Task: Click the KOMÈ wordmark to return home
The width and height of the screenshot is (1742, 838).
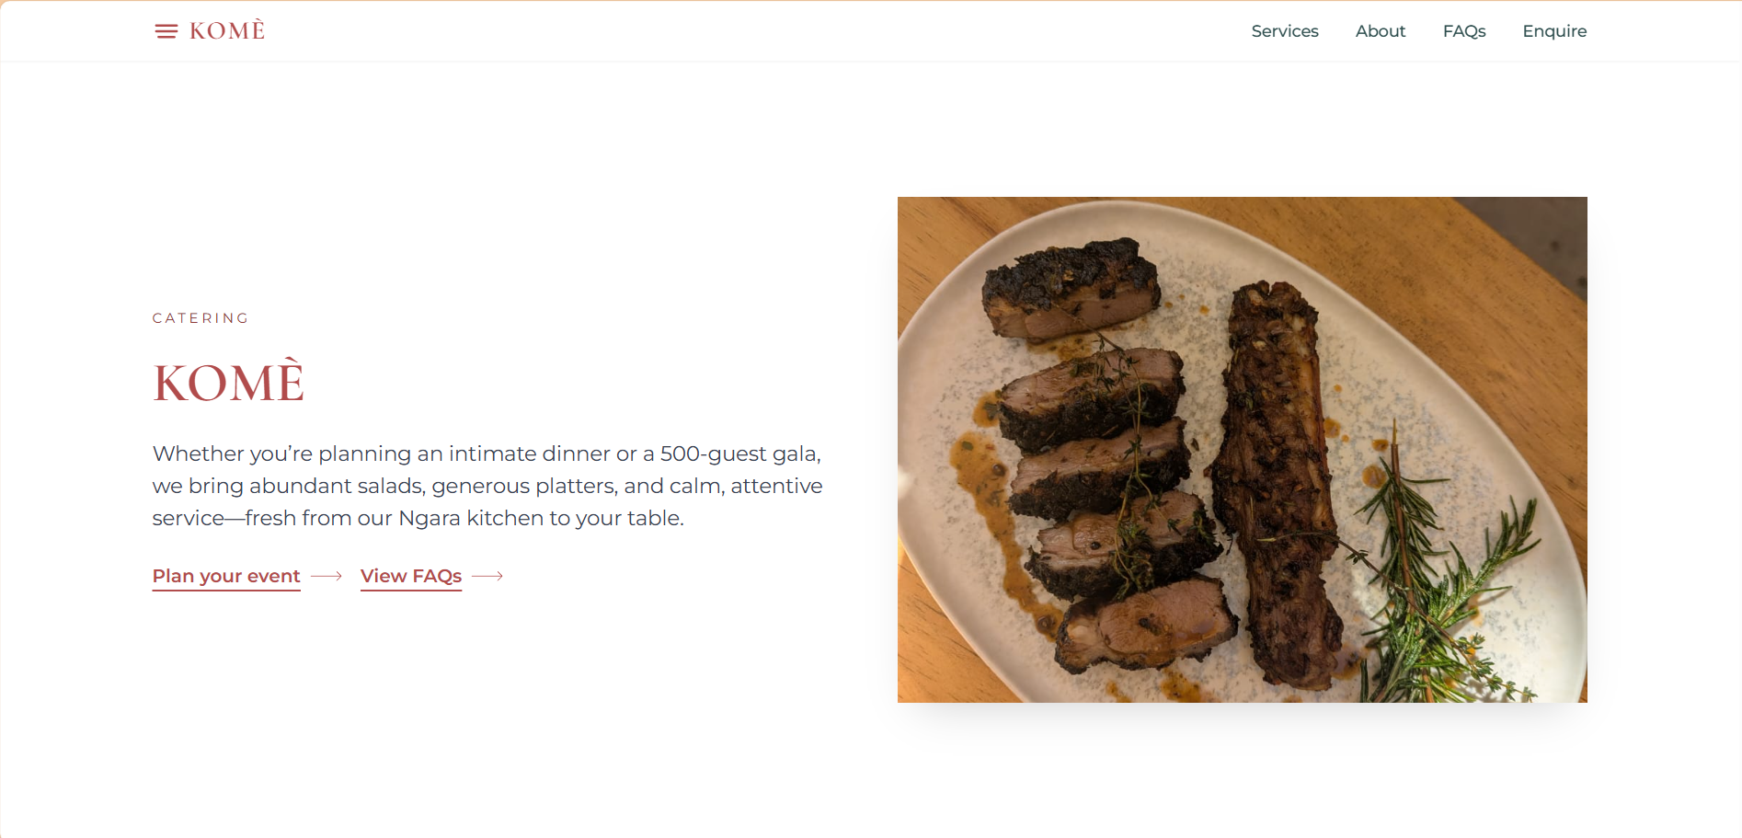Action: point(225,29)
